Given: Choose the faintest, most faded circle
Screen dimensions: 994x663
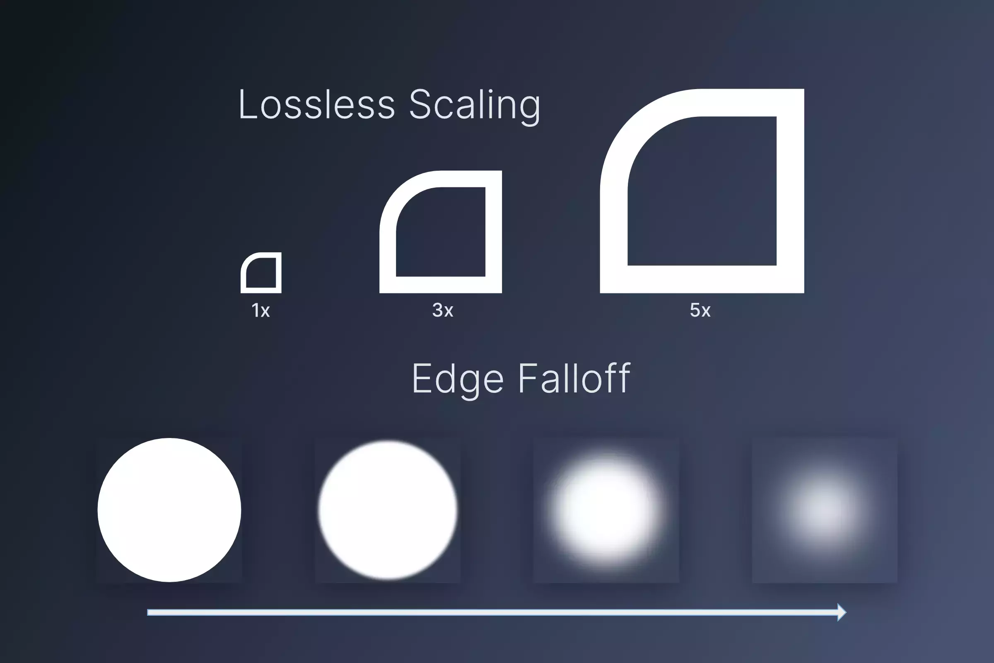Looking at the screenshot, I should (x=824, y=511).
